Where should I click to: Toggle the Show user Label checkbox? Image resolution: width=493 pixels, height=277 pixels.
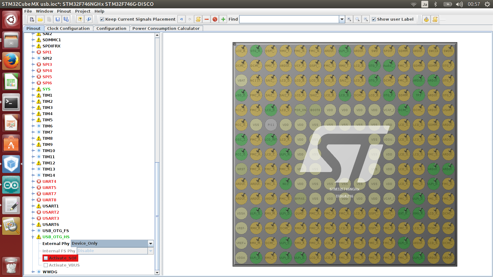pyautogui.click(x=374, y=19)
